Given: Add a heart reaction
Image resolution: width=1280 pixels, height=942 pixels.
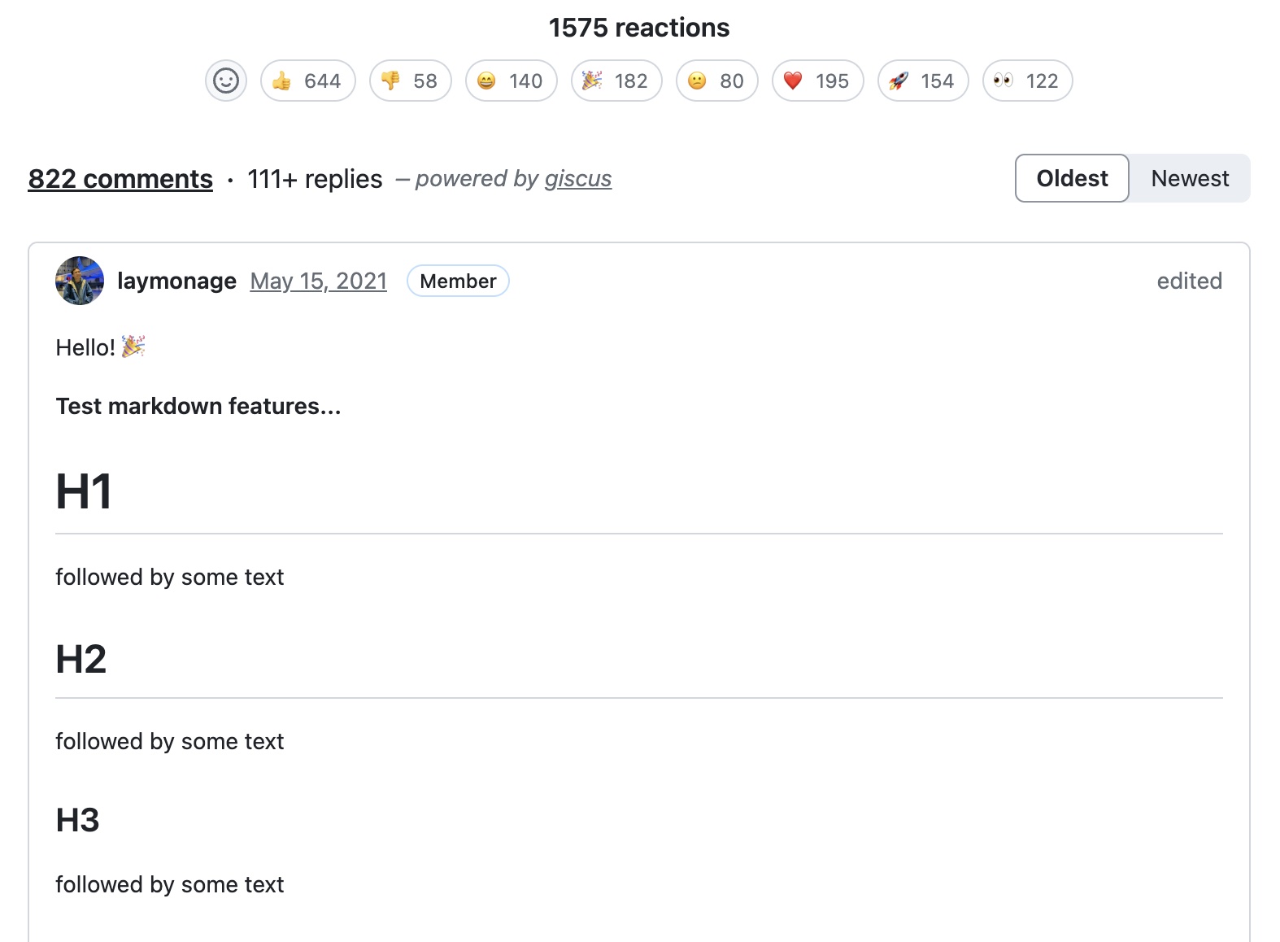Looking at the screenshot, I should point(817,81).
